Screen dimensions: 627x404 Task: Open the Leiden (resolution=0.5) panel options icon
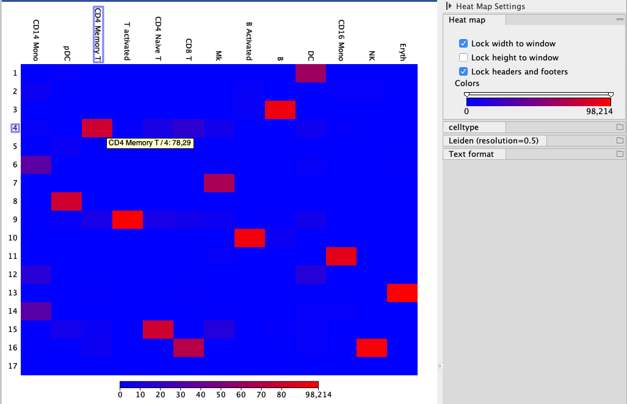click(x=620, y=140)
